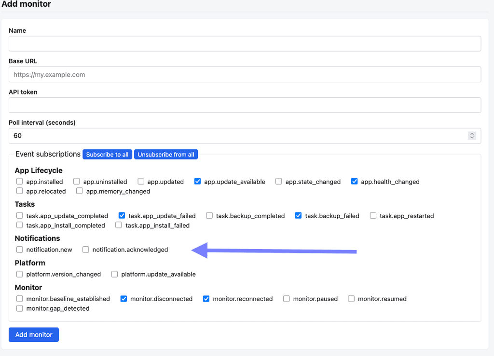The width and height of the screenshot is (494, 356).
Task: Submit with the Add monitor button
Action: [34, 335]
